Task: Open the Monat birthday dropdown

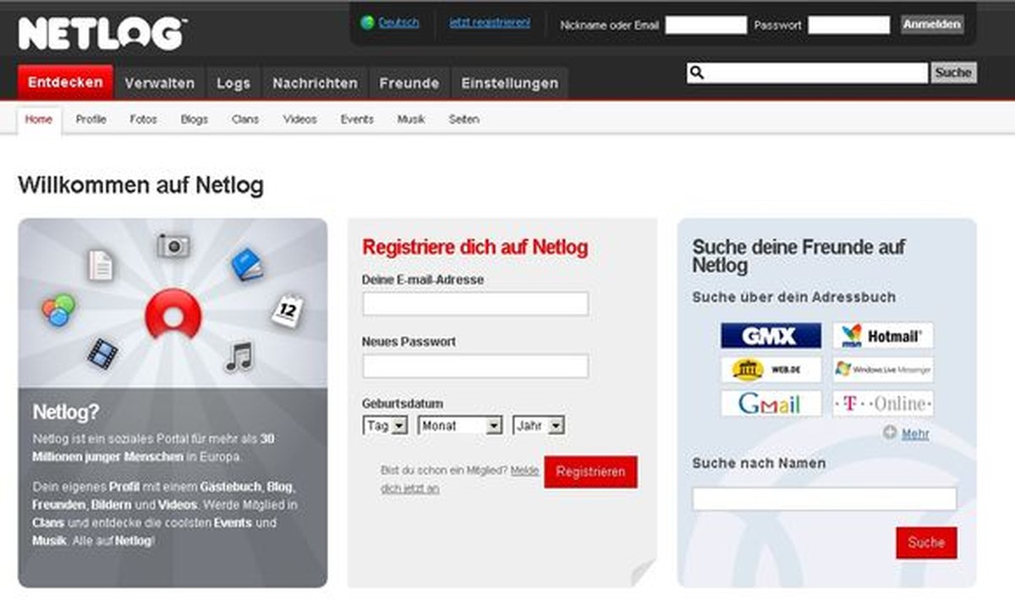Action: pyautogui.click(x=460, y=425)
